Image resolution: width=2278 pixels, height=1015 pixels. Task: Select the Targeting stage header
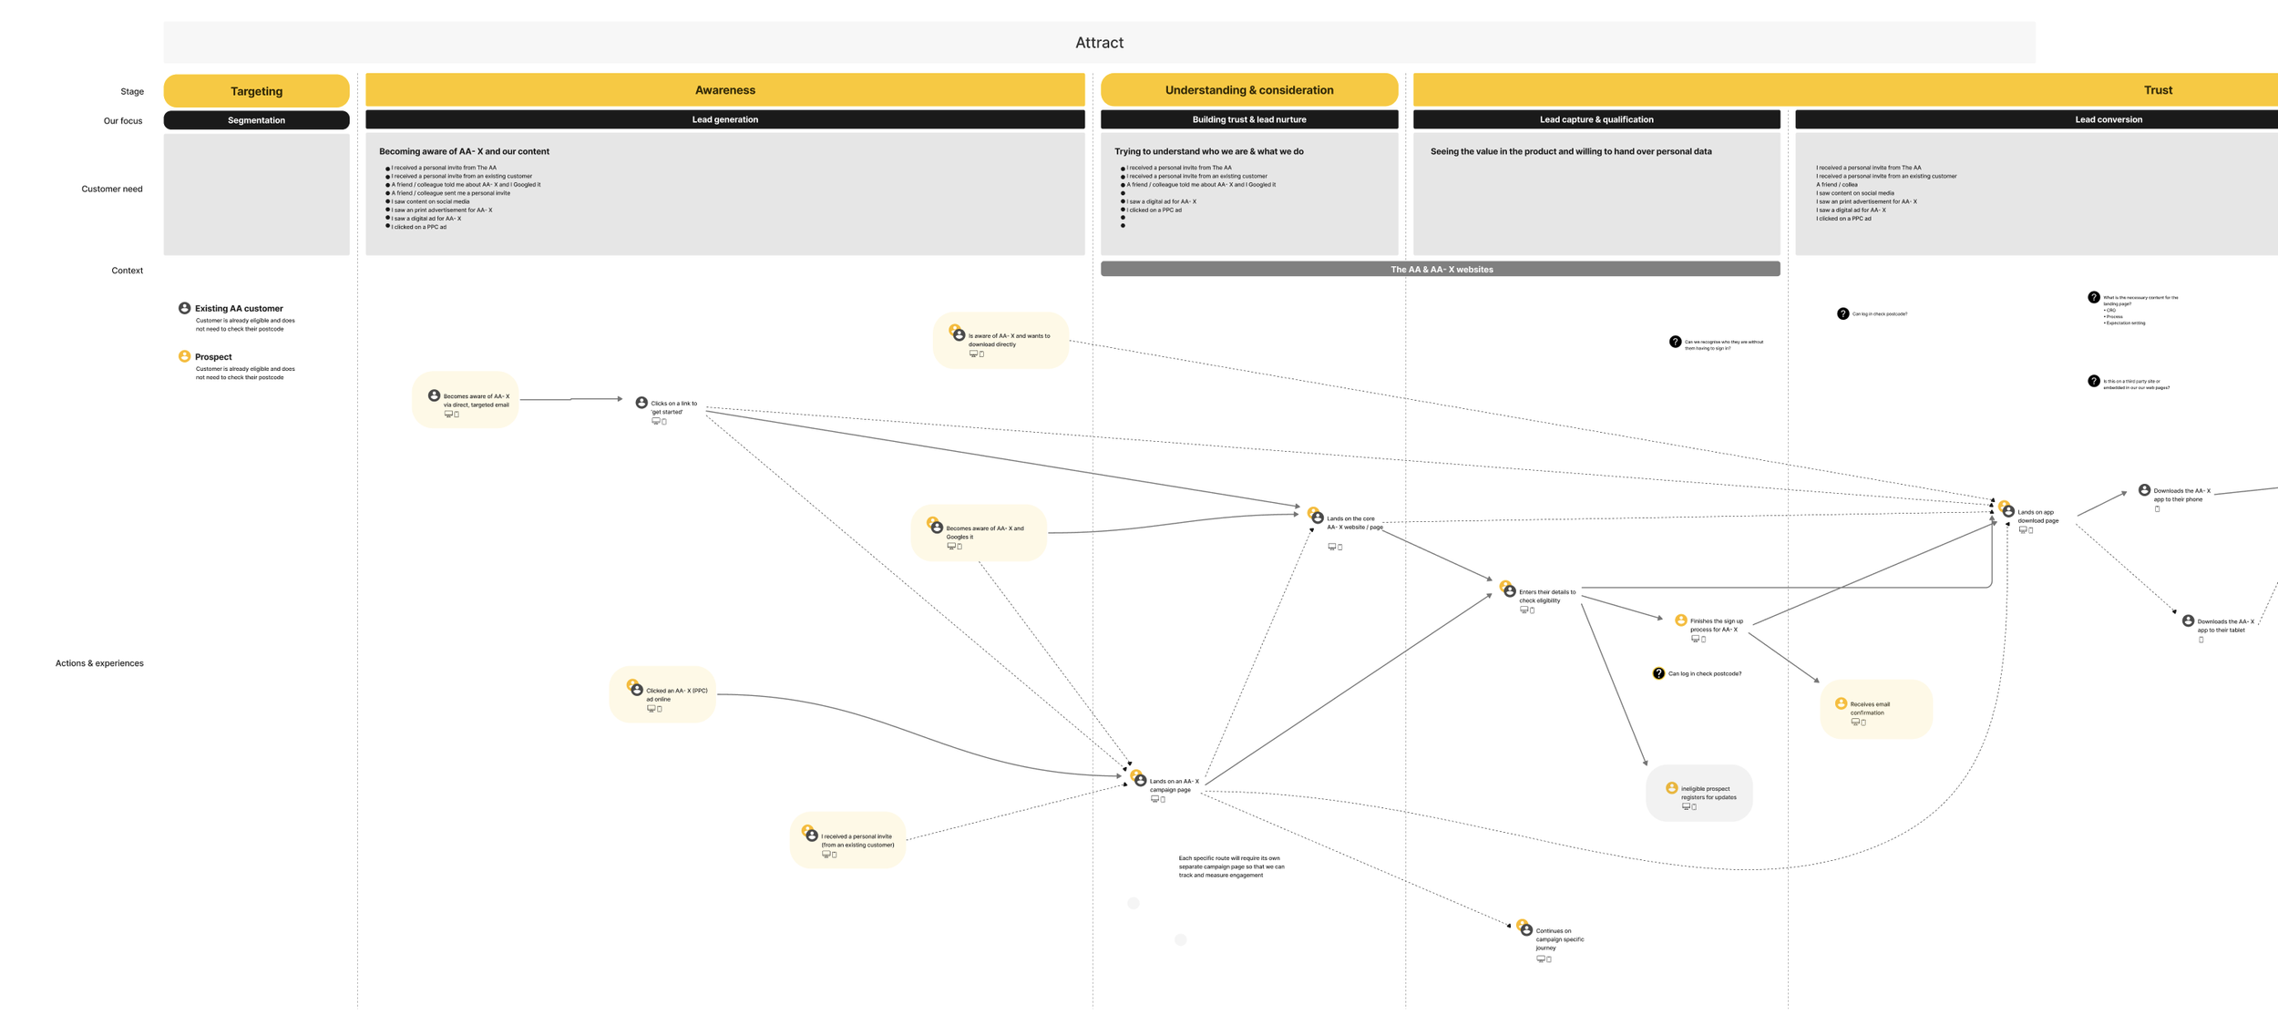coord(256,91)
